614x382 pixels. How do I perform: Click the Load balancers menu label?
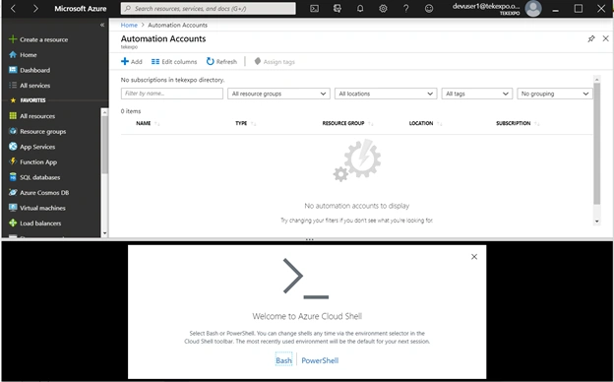coord(40,223)
